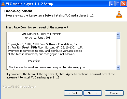Viewport: 127px width, 99px height.
Task: Click the license text scrollbar thumb
Action: pyautogui.click(x=118, y=38)
